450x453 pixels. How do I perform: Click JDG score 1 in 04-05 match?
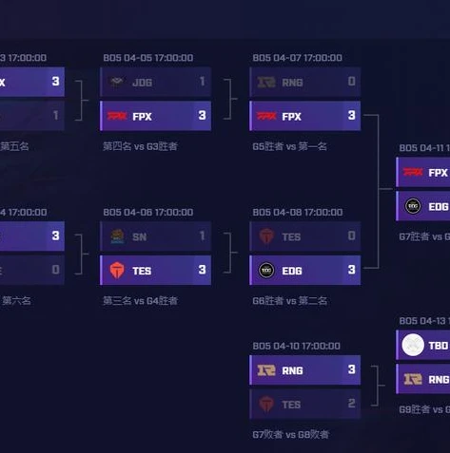pos(202,82)
